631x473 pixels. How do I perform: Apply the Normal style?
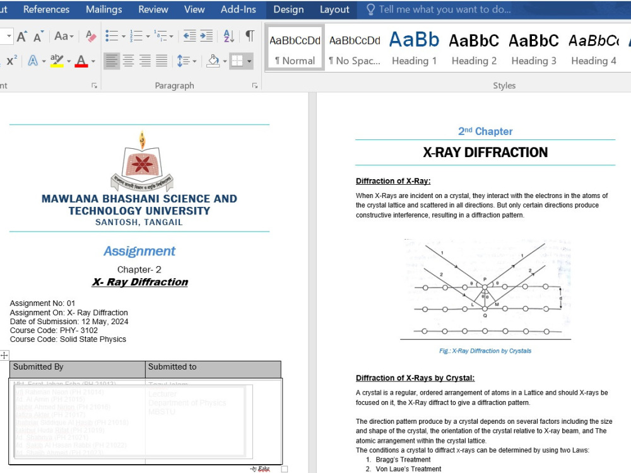point(295,49)
